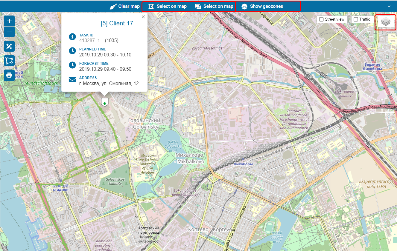Print the map using the printer icon
Image resolution: width=397 pixels, height=251 pixels.
9,75
